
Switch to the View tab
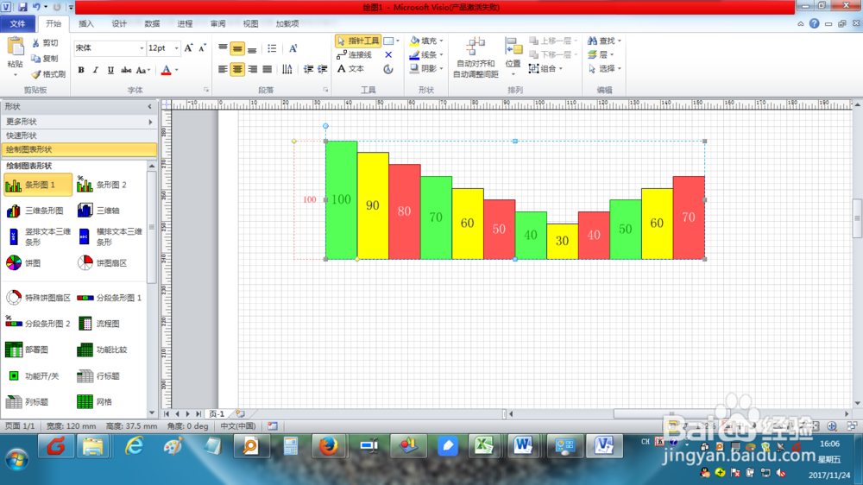point(250,23)
